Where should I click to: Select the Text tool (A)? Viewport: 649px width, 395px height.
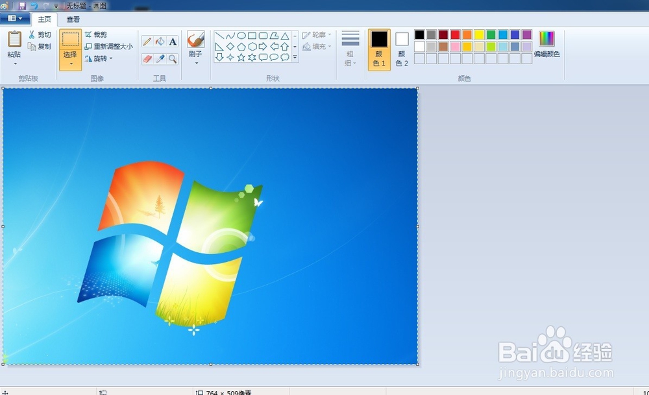pyautogui.click(x=173, y=42)
